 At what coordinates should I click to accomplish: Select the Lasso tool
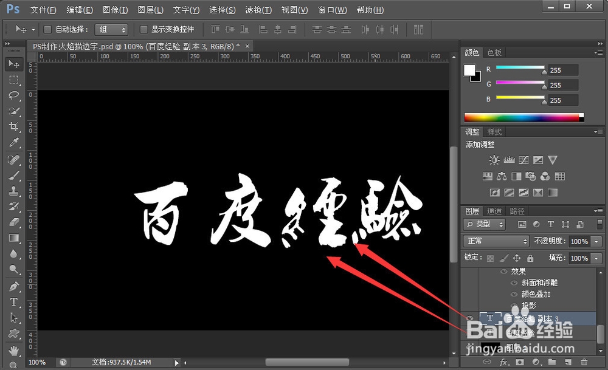point(14,95)
